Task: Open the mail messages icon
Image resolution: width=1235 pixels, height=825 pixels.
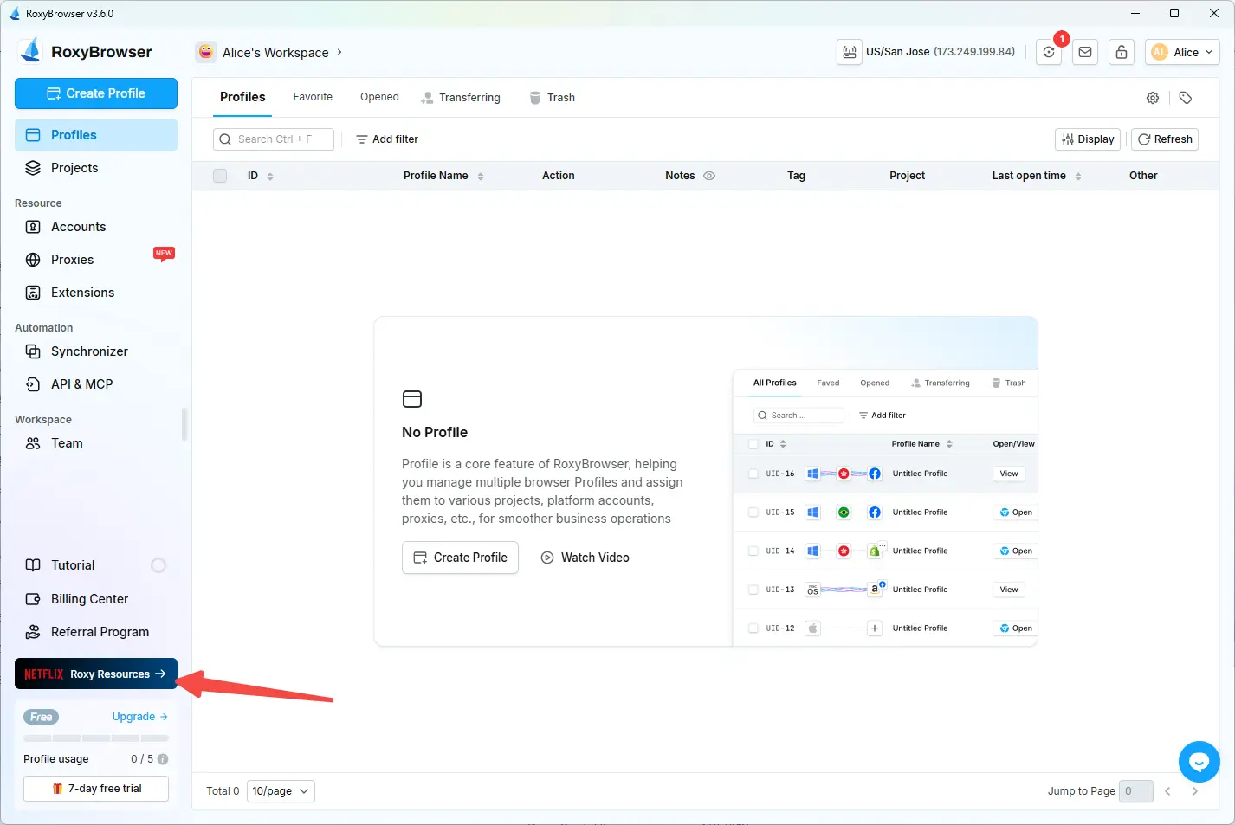Action: (x=1085, y=53)
